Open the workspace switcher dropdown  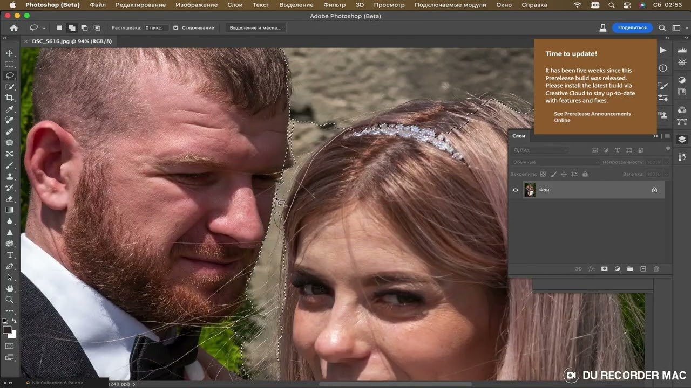677,27
